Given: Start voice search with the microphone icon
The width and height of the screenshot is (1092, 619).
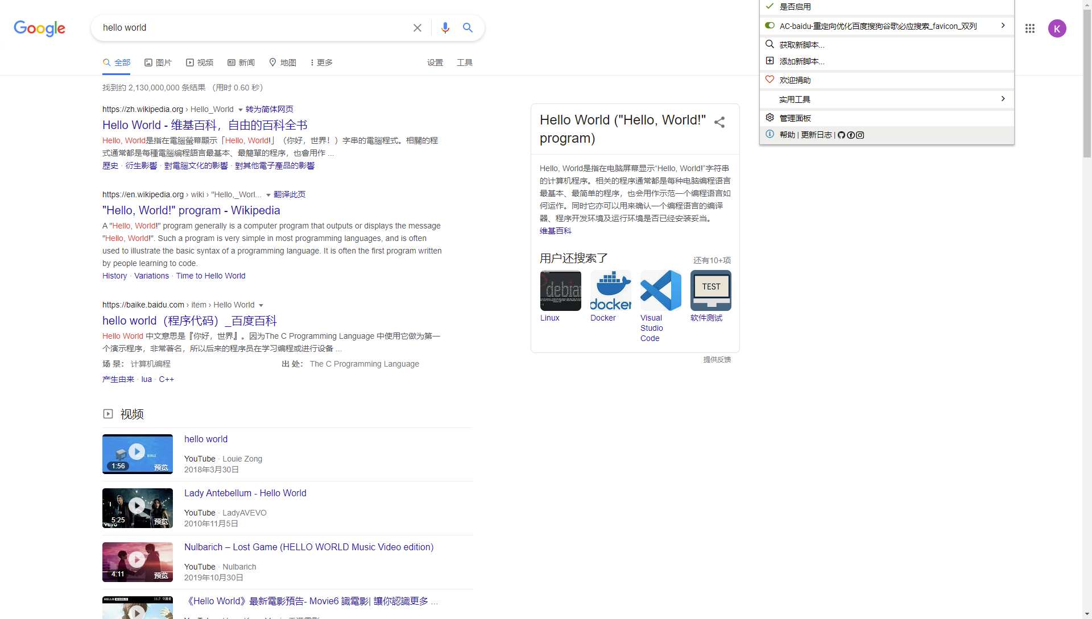Looking at the screenshot, I should pos(445,28).
